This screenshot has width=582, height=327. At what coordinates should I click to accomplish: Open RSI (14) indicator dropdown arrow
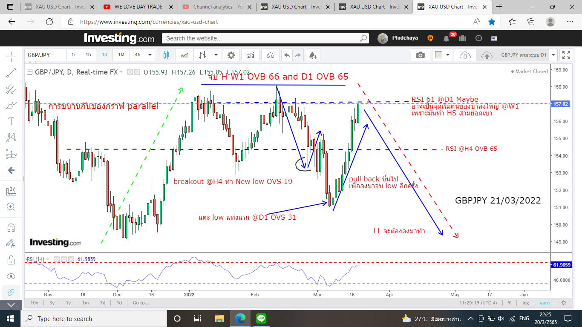48,259
